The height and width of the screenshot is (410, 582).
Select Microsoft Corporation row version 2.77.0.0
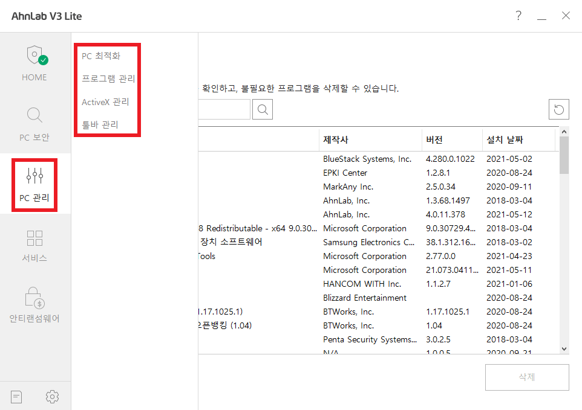pyautogui.click(x=379, y=256)
